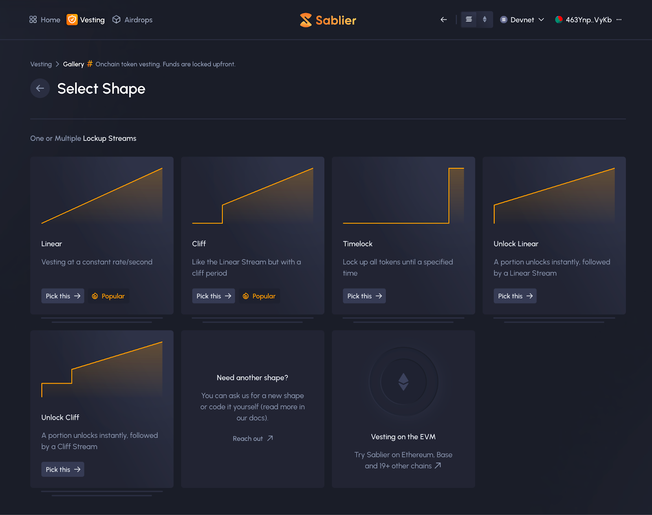The height and width of the screenshot is (515, 652).
Task: Click the Reach out link
Action: (252, 438)
